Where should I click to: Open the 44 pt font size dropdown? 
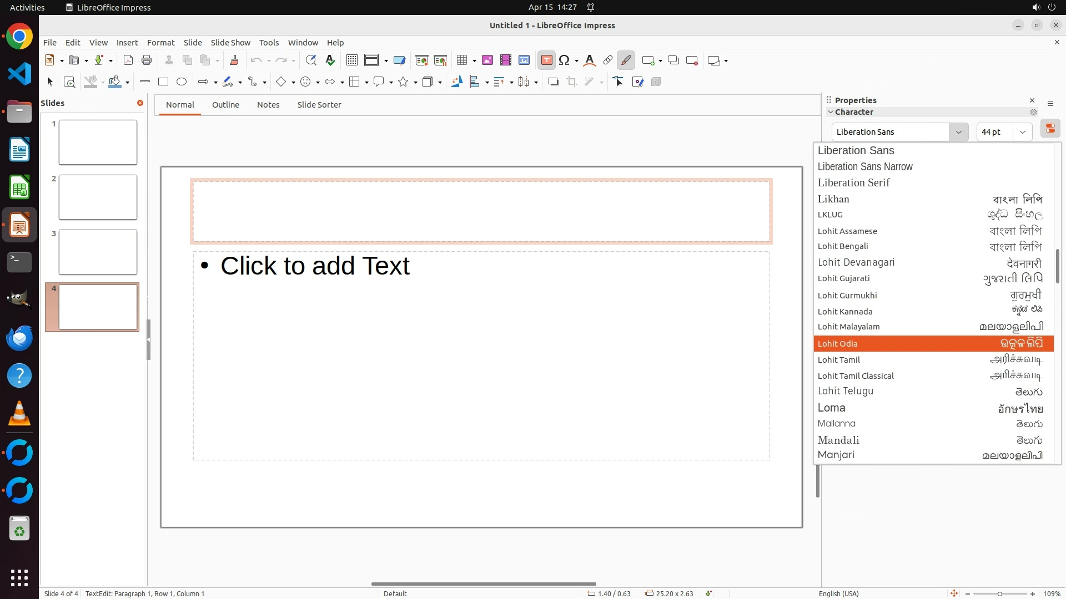[1022, 132]
